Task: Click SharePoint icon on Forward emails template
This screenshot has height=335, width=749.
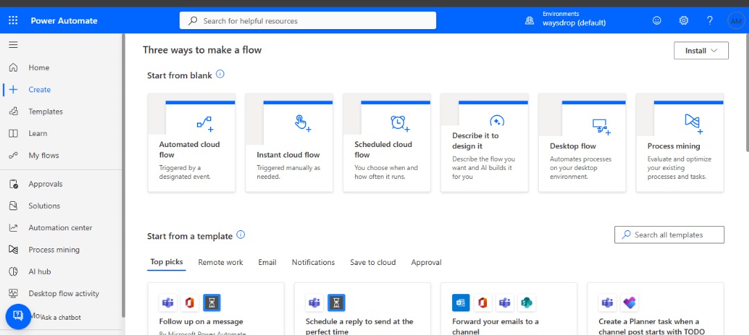Action: pos(526,302)
